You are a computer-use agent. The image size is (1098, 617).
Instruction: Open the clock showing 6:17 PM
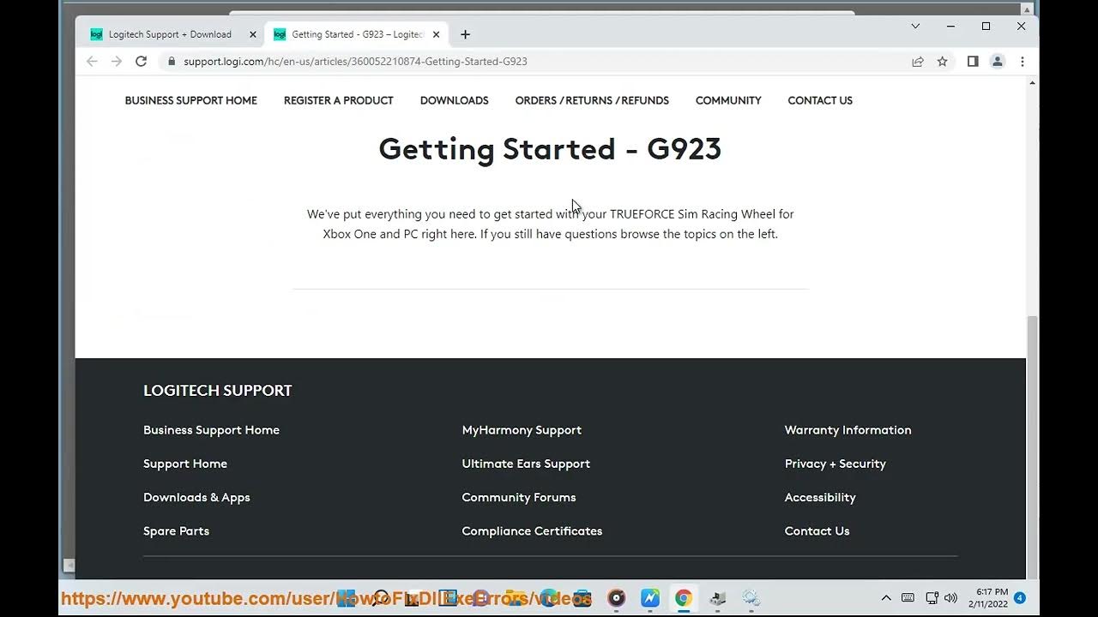coord(988,598)
